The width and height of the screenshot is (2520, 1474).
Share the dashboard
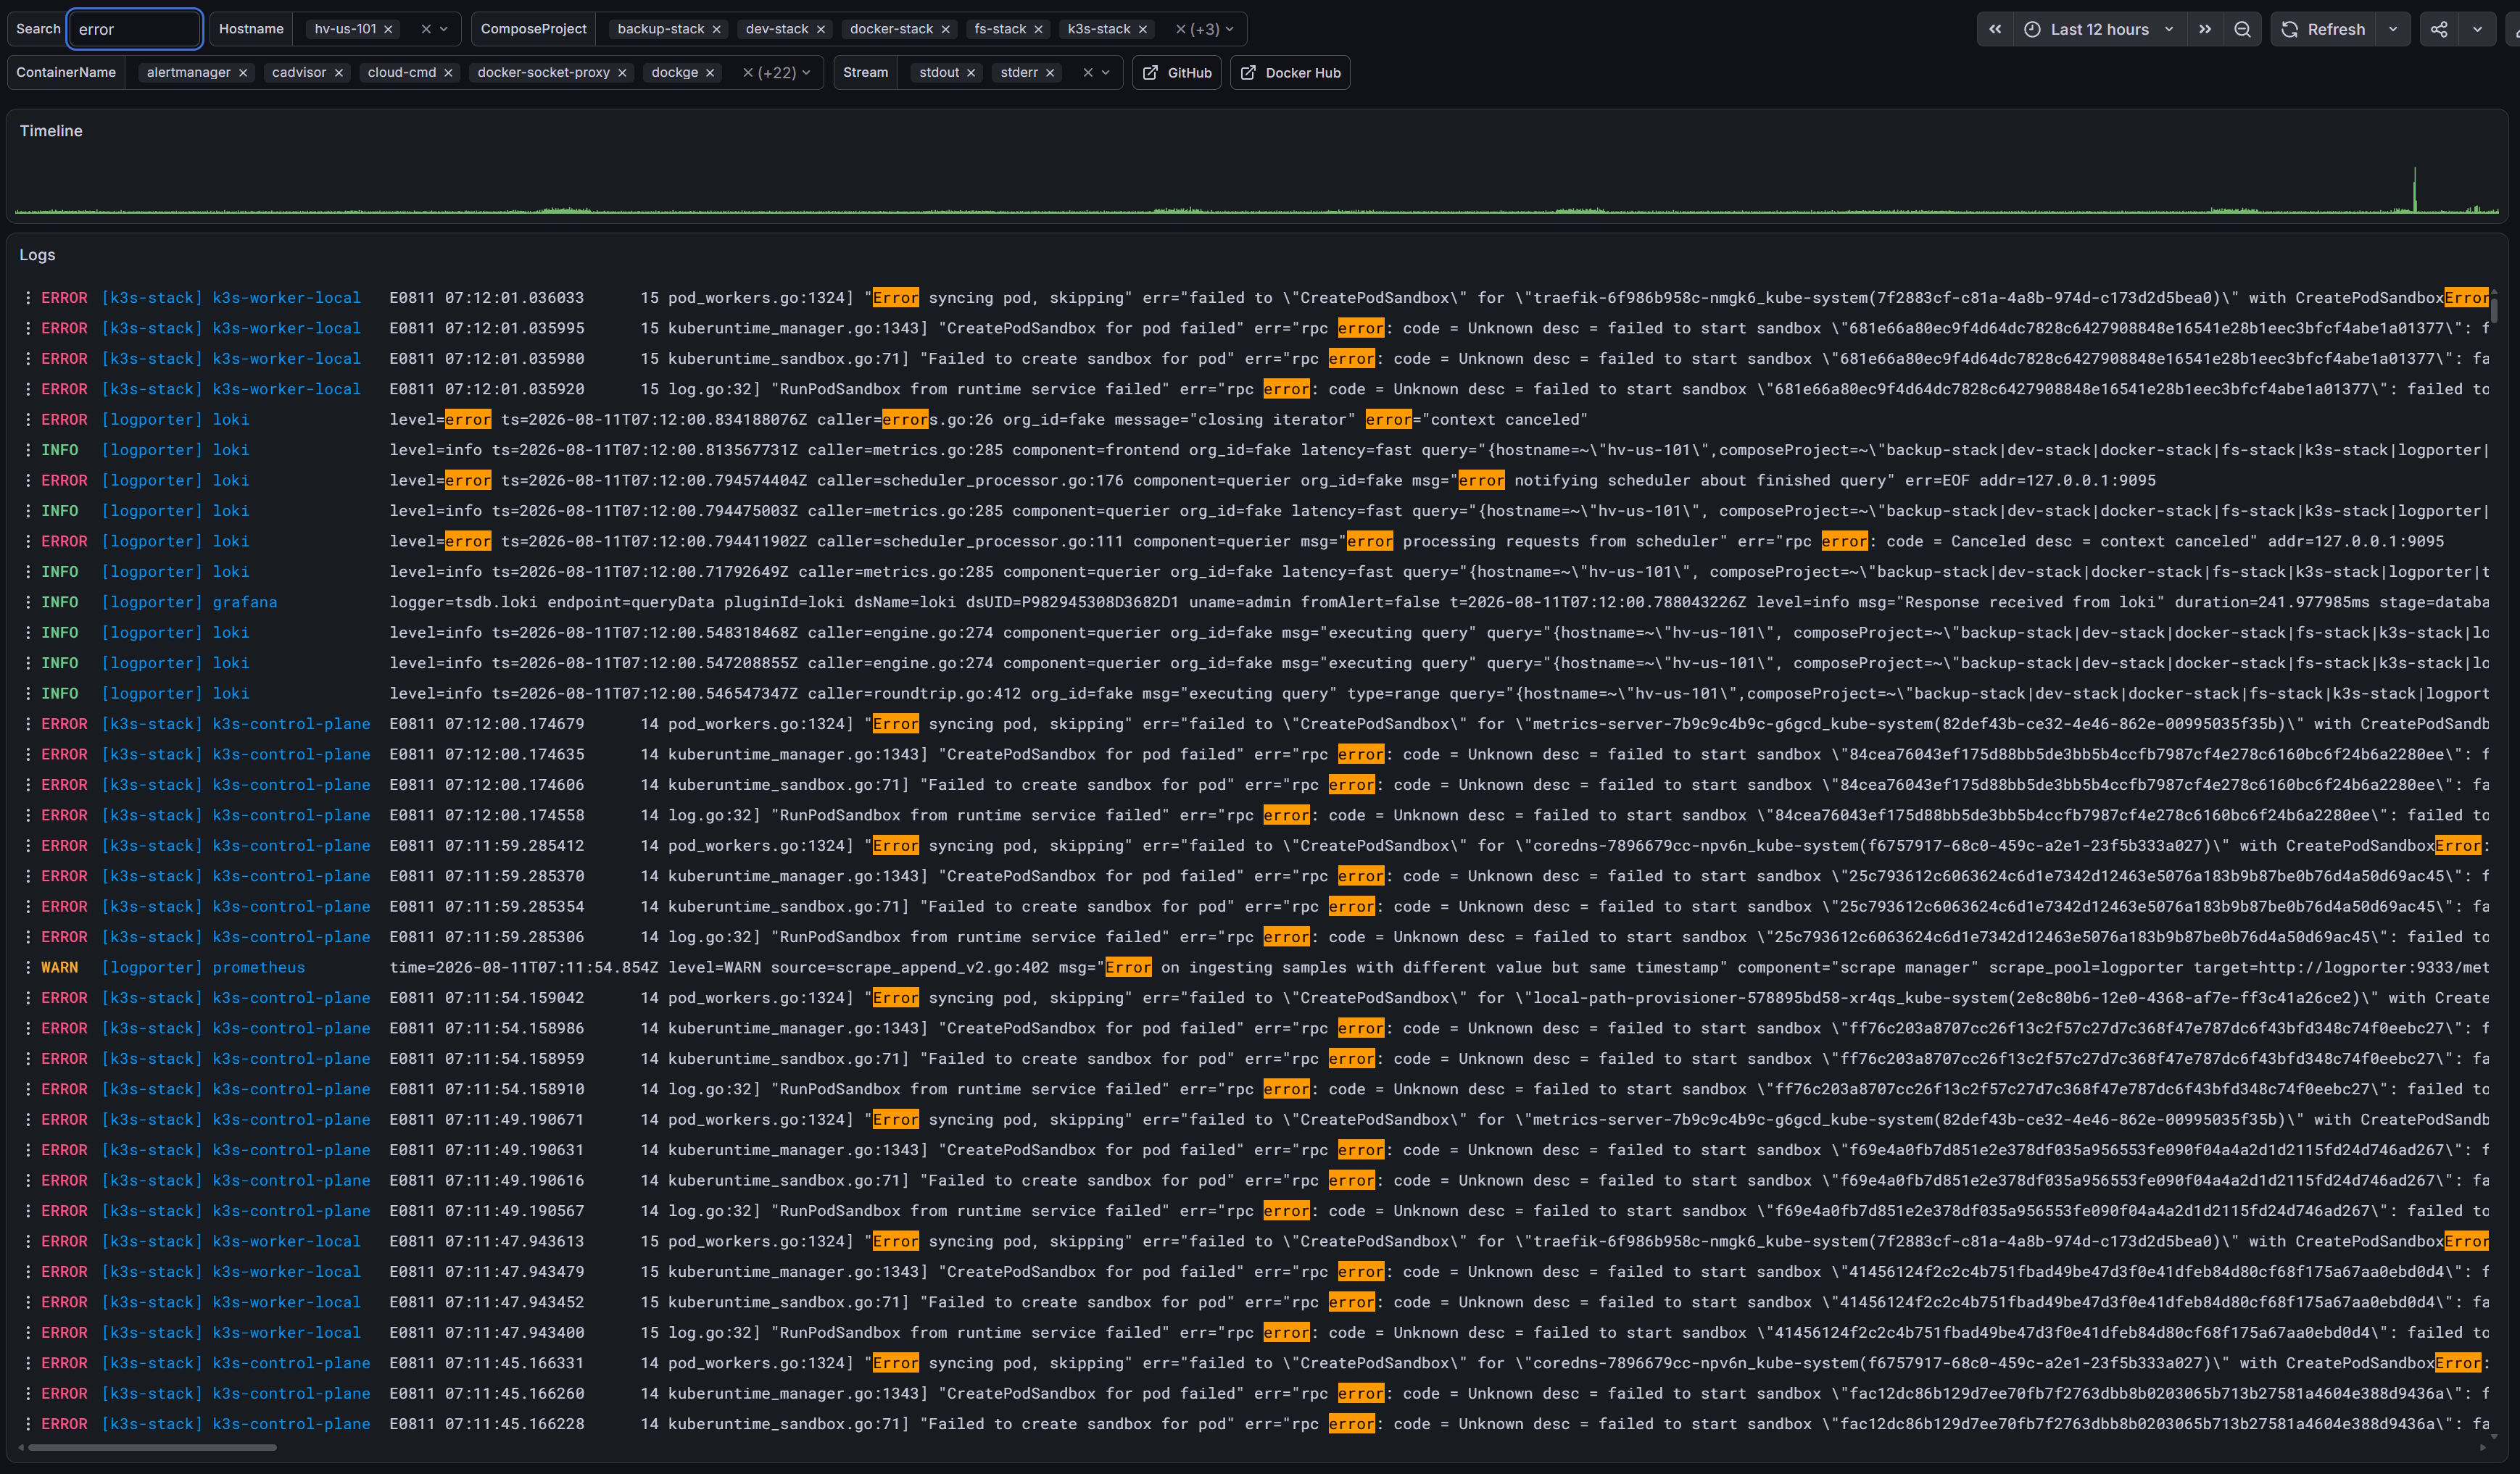[2439, 29]
